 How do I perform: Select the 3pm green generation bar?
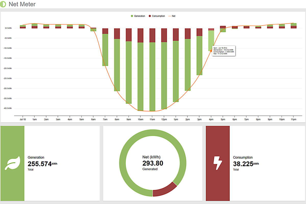pyautogui.click(x=199, y=56)
